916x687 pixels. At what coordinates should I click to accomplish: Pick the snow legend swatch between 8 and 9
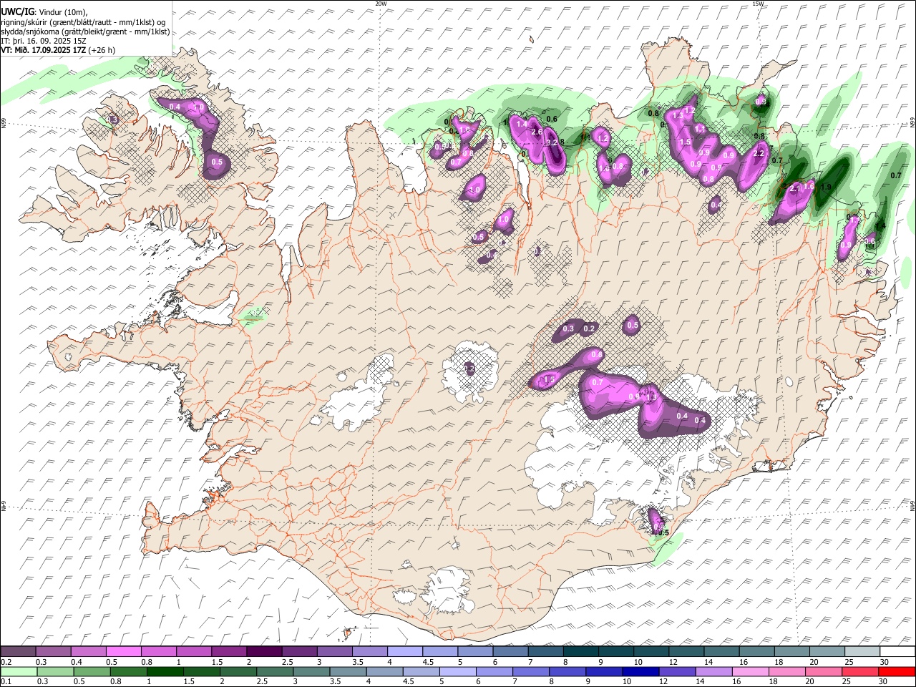(x=581, y=652)
